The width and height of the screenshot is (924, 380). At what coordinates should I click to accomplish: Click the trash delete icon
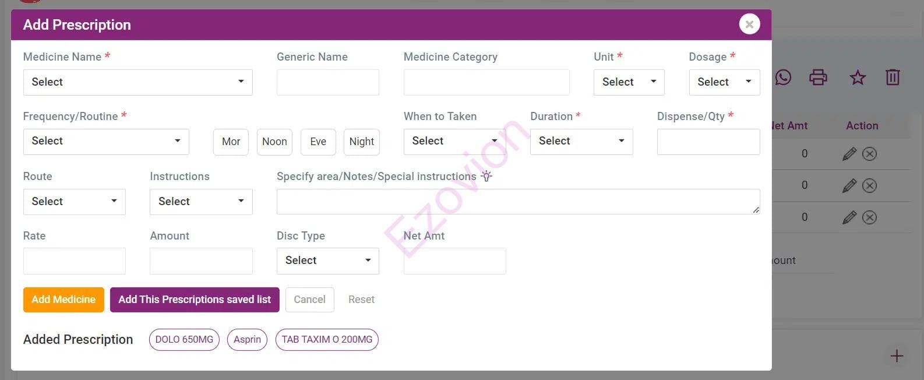tap(893, 78)
